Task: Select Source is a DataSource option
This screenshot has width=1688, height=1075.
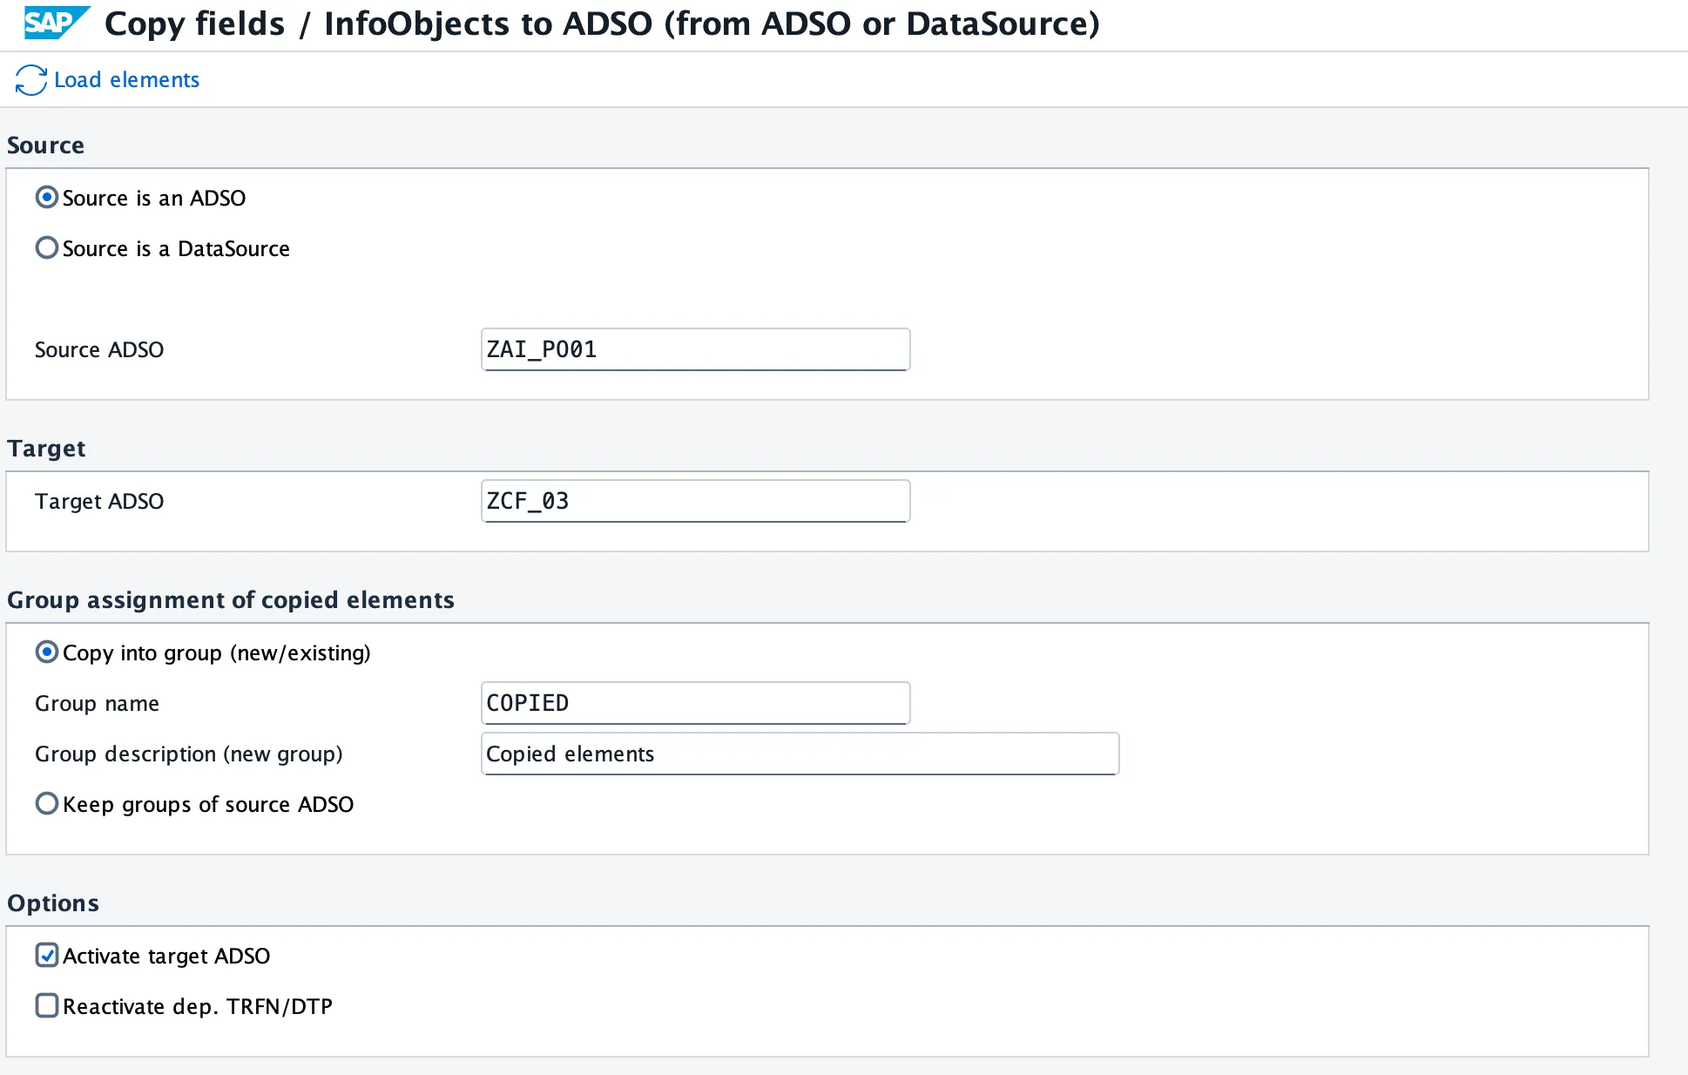Action: pyautogui.click(x=47, y=248)
